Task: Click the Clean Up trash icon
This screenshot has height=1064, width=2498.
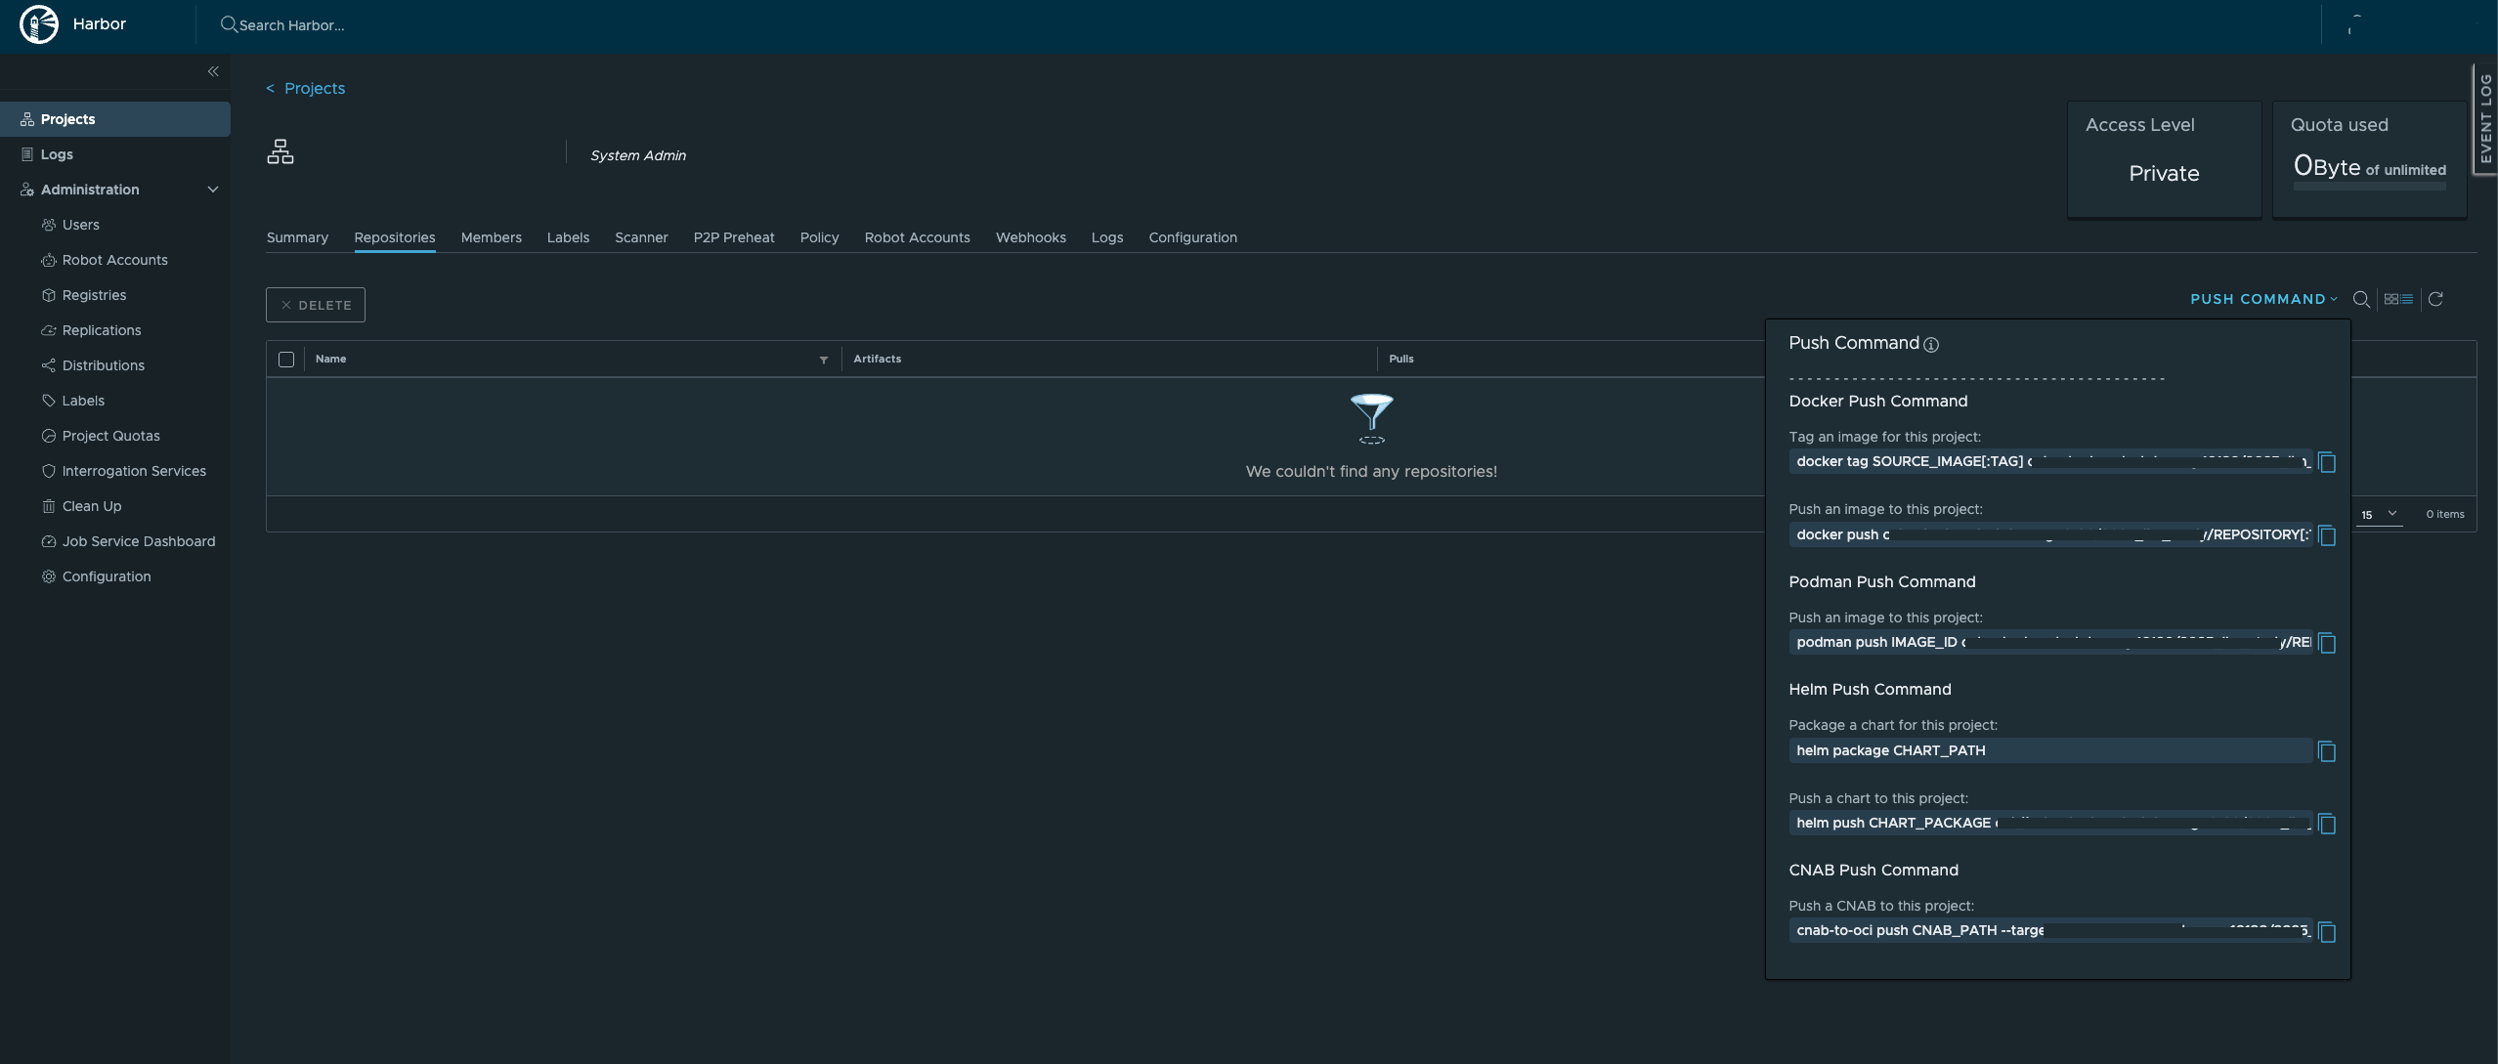Action: tap(49, 506)
